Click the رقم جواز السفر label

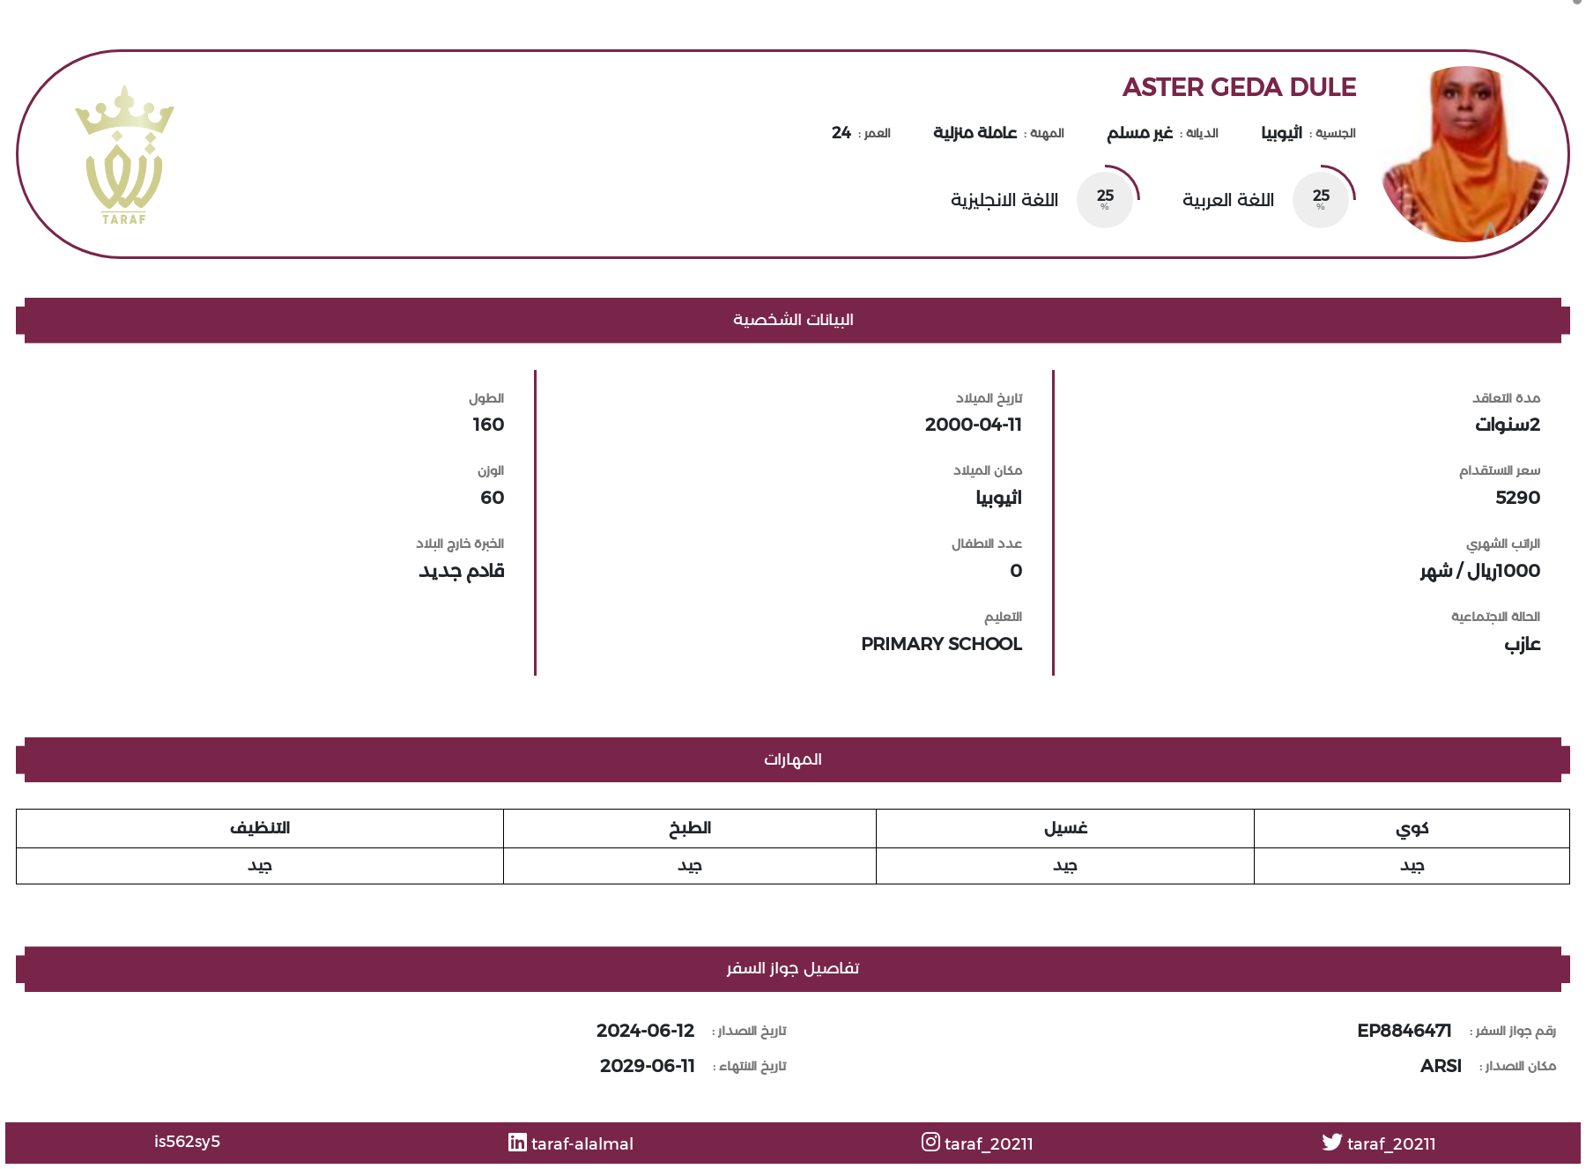pyautogui.click(x=1513, y=1031)
